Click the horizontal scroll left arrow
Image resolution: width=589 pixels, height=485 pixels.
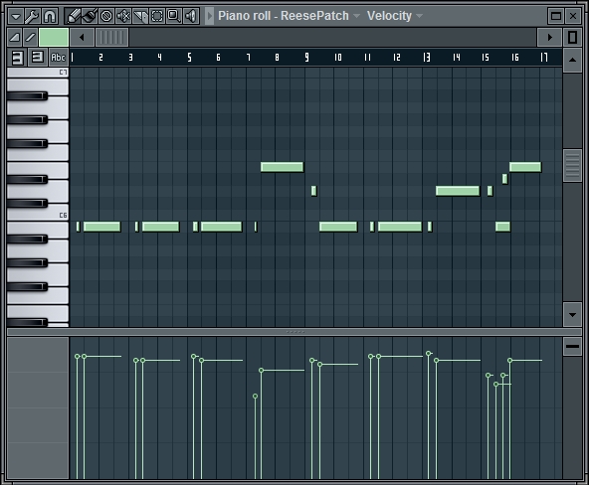(82, 37)
